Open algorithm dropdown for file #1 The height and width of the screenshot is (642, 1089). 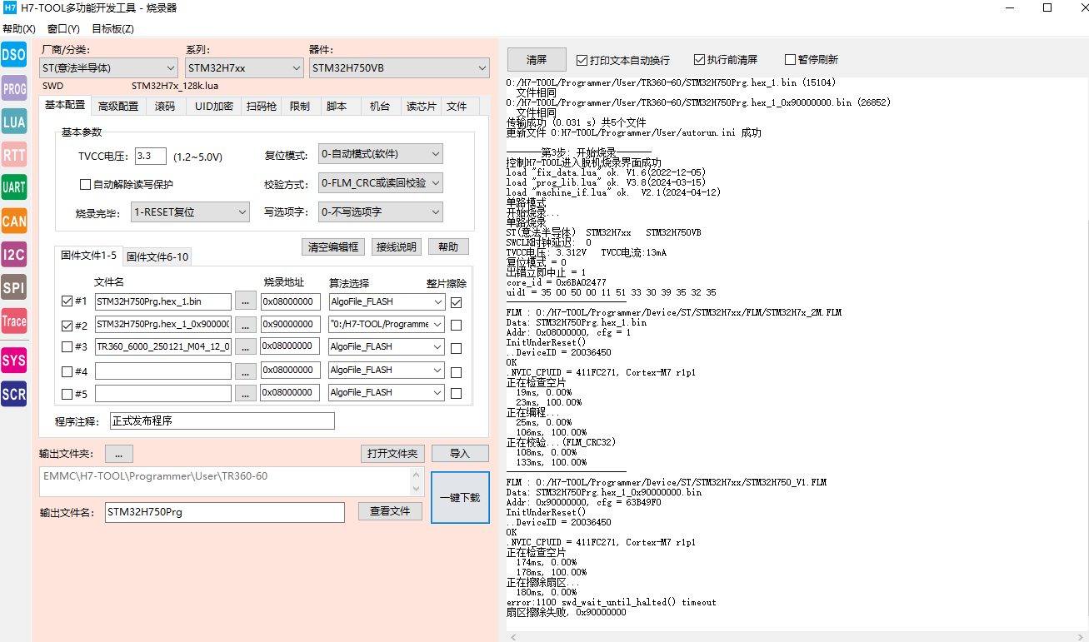[387, 301]
